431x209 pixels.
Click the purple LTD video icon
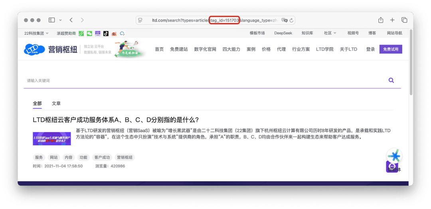click(98, 33)
